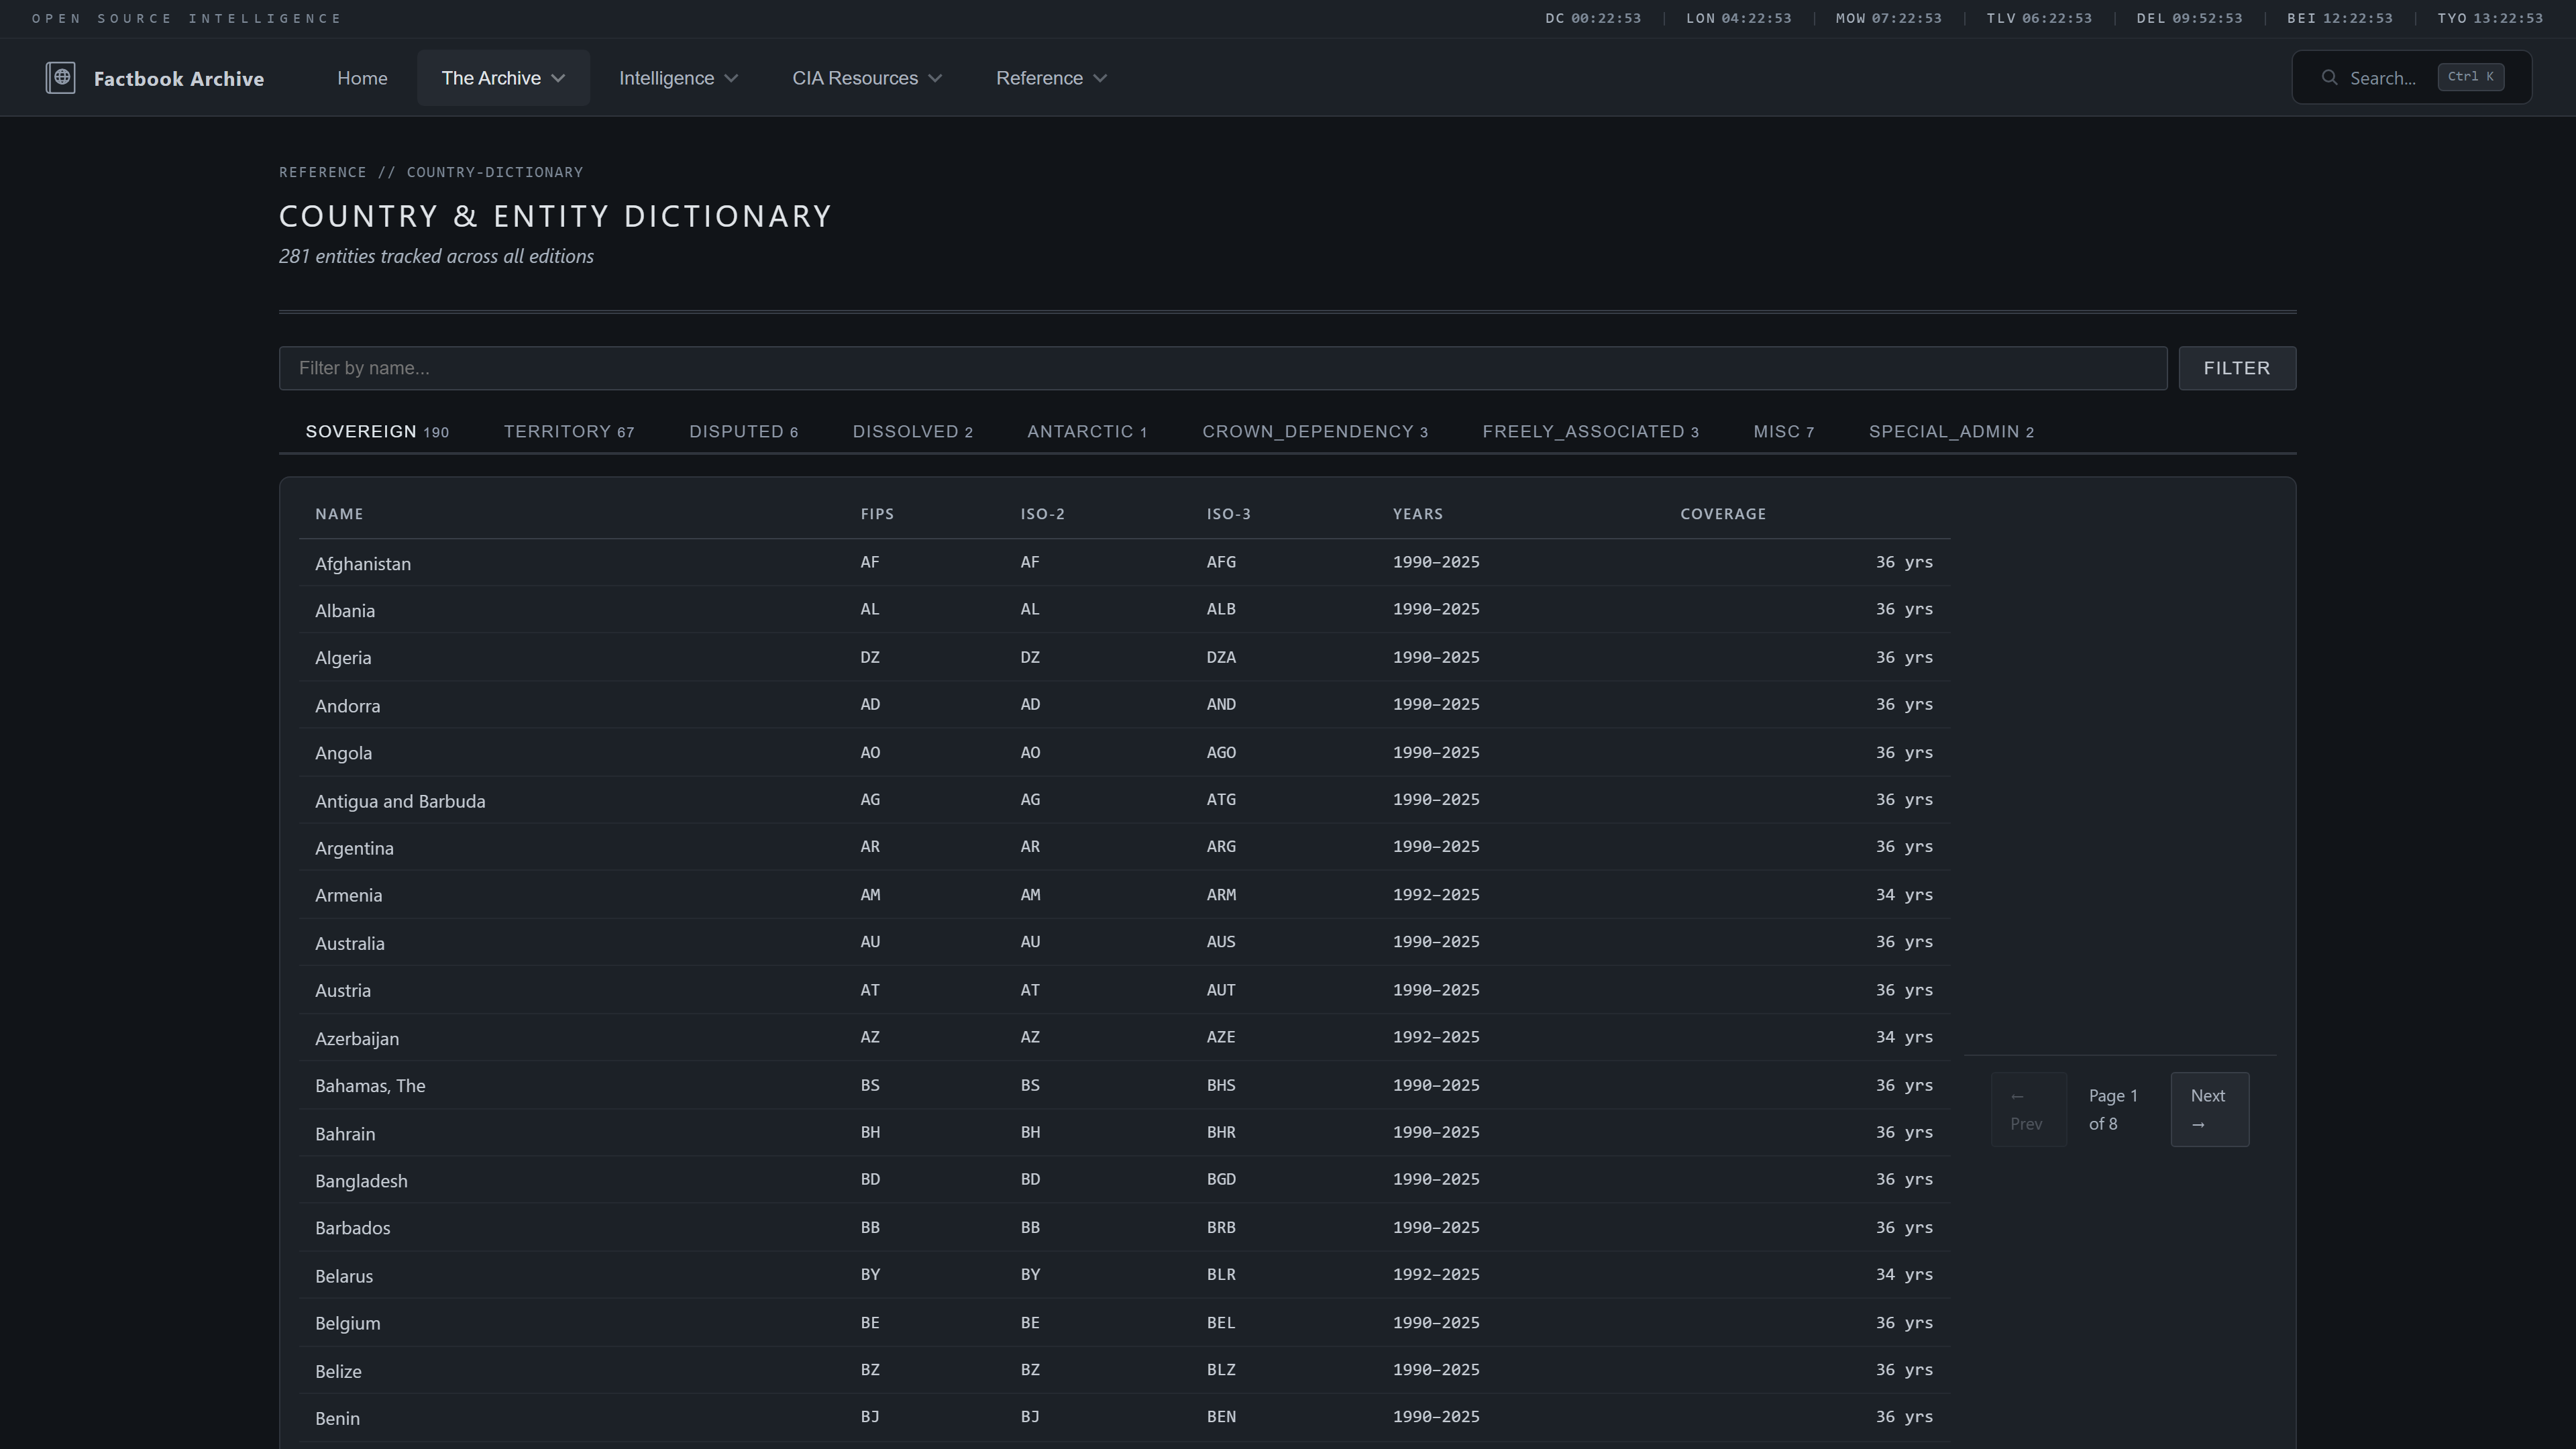This screenshot has height=1449, width=2576.
Task: Open the Intelligence dropdown menu
Action: 678,78
